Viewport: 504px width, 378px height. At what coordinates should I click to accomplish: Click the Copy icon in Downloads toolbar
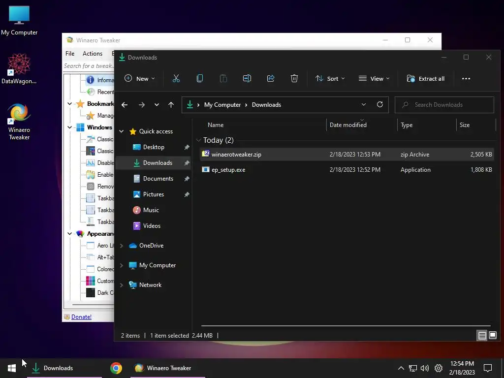200,78
